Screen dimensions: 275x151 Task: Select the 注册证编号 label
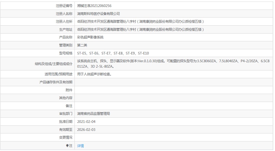click(x=64, y=6)
